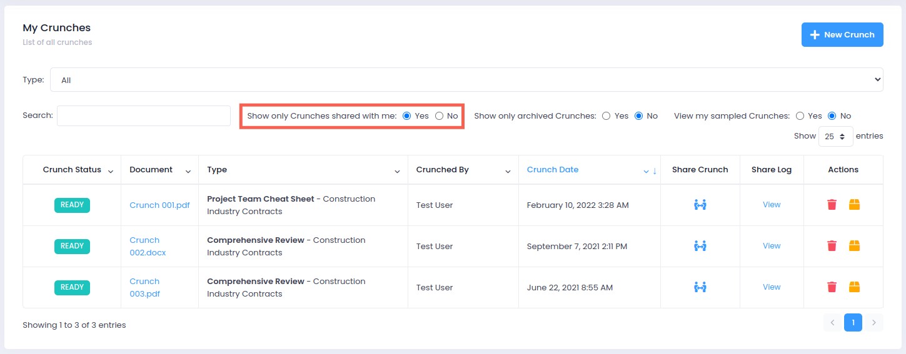Image resolution: width=906 pixels, height=354 pixels.
Task: Open Document column filter chevron
Action: click(188, 171)
